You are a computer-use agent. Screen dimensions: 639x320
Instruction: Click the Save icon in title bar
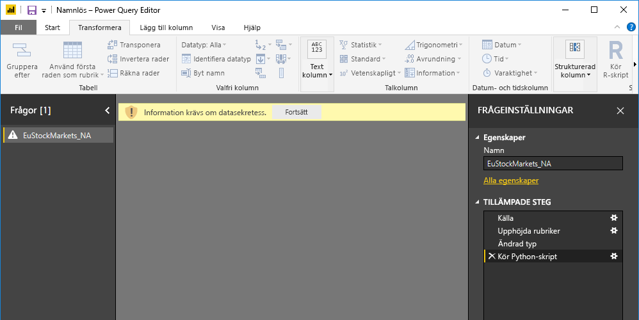point(32,10)
